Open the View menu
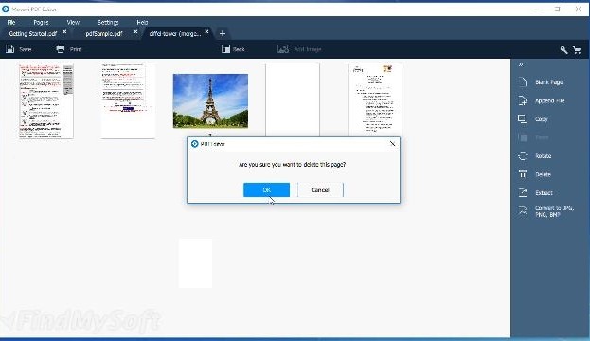 coord(73,22)
